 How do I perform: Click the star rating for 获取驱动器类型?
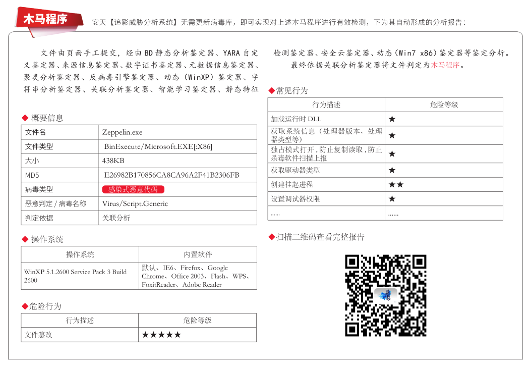[392, 170]
